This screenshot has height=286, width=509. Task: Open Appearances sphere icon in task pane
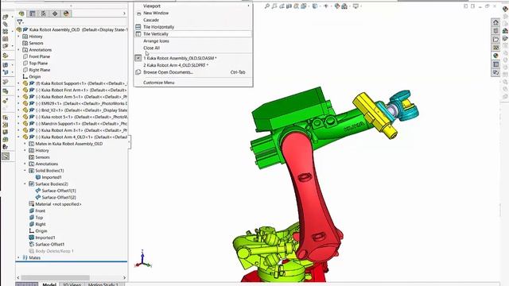pos(495,56)
